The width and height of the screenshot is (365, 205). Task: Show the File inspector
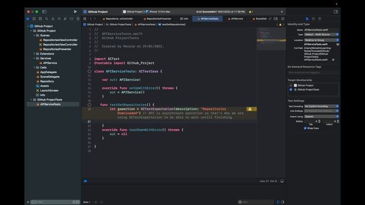[x=307, y=19]
